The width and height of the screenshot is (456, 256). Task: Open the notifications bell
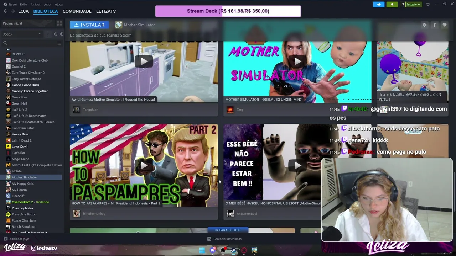[392, 4]
